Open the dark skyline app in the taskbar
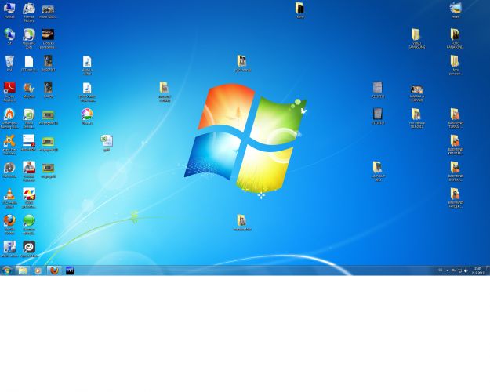The image size is (490, 392). (70, 270)
